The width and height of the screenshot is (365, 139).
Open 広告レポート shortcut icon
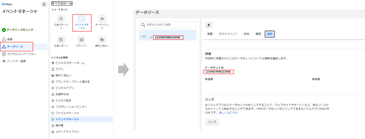pos(61,40)
